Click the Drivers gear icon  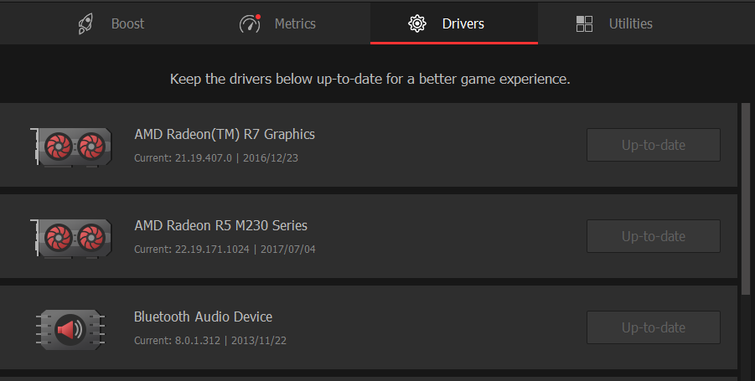click(x=416, y=23)
